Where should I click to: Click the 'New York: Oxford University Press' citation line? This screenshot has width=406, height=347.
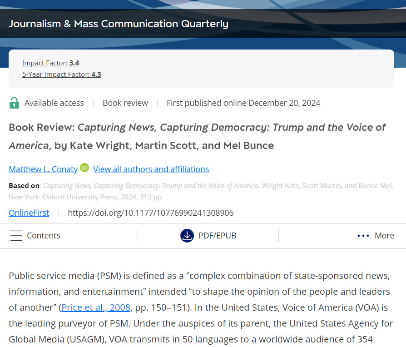86,197
